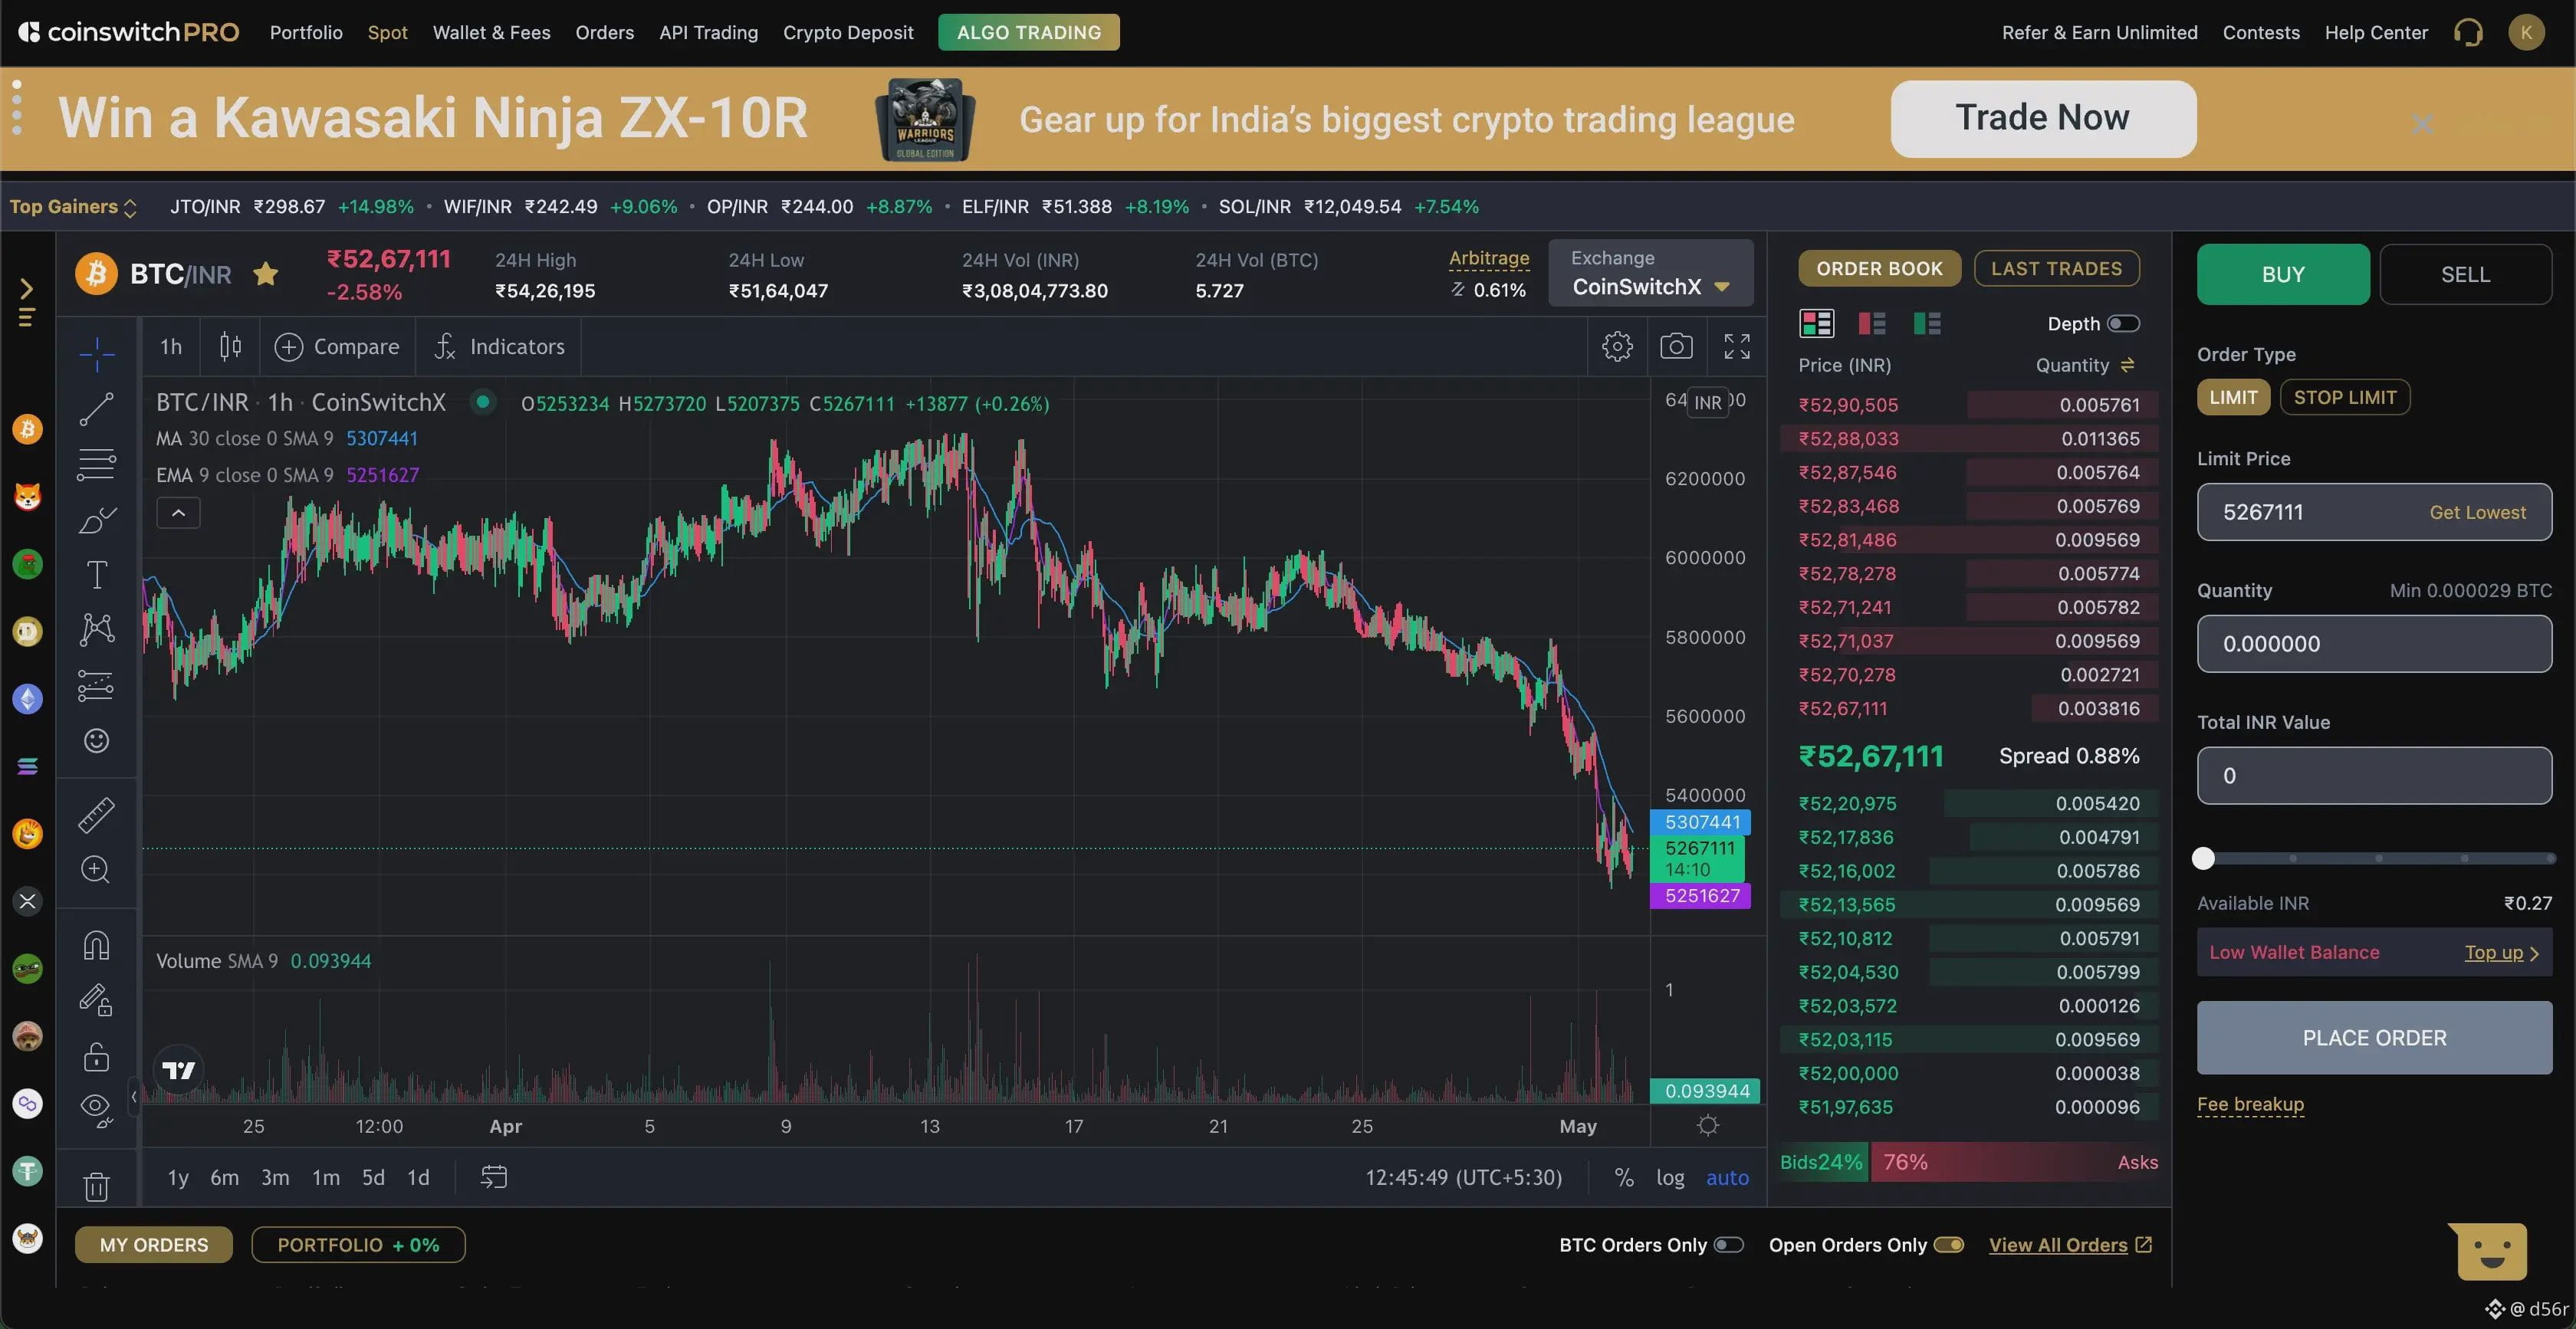Click the trash remove drawings icon
This screenshot has width=2576, height=1329.
pyautogui.click(x=96, y=1187)
